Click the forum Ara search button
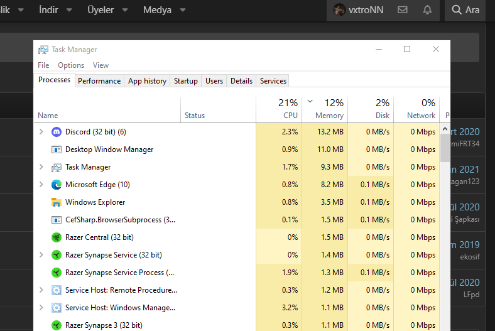This screenshot has width=495, height=331. [x=465, y=10]
